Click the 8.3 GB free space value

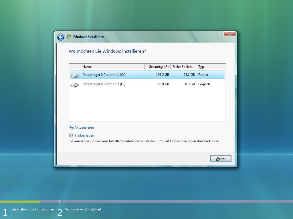(190, 84)
